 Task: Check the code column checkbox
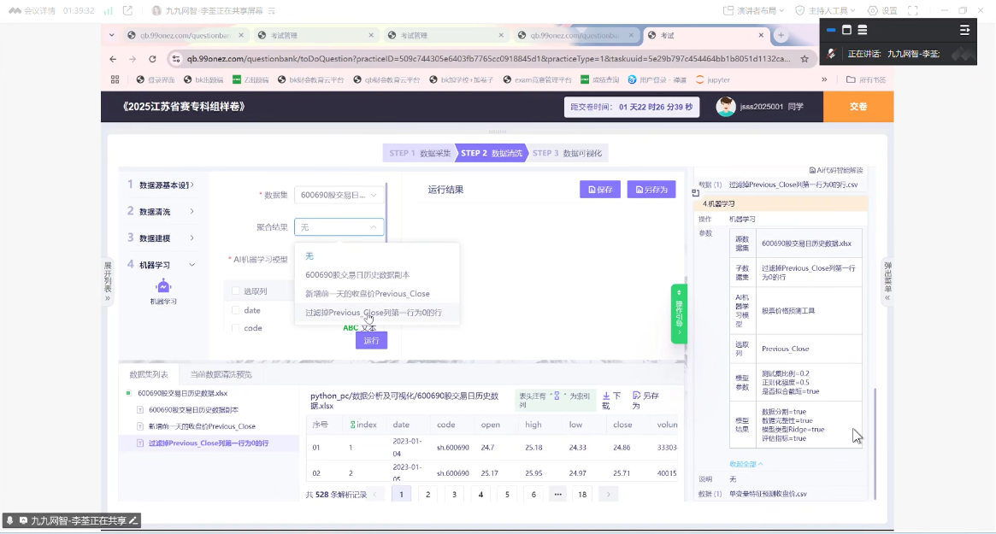[235, 328]
